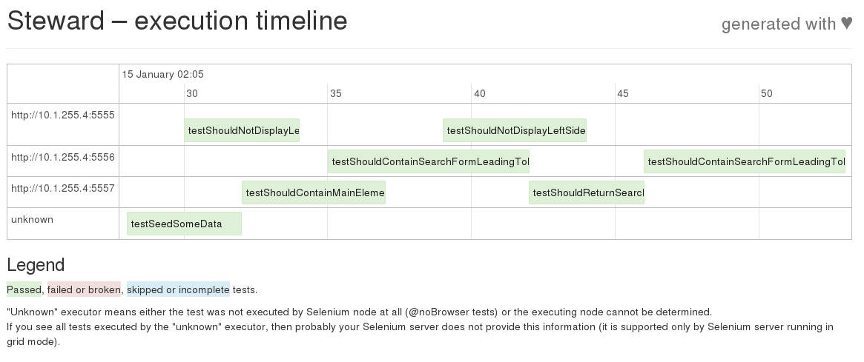Select rightmost testShouldContainSearchFormLeadingTol block
Viewport: 864px width, 362px height.
click(x=745, y=161)
